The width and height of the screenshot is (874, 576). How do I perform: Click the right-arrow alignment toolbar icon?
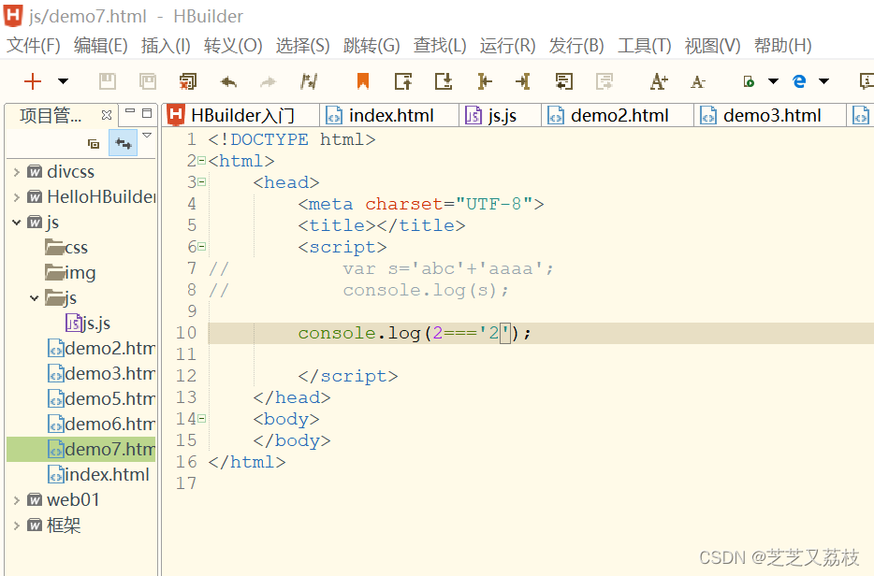pos(485,81)
